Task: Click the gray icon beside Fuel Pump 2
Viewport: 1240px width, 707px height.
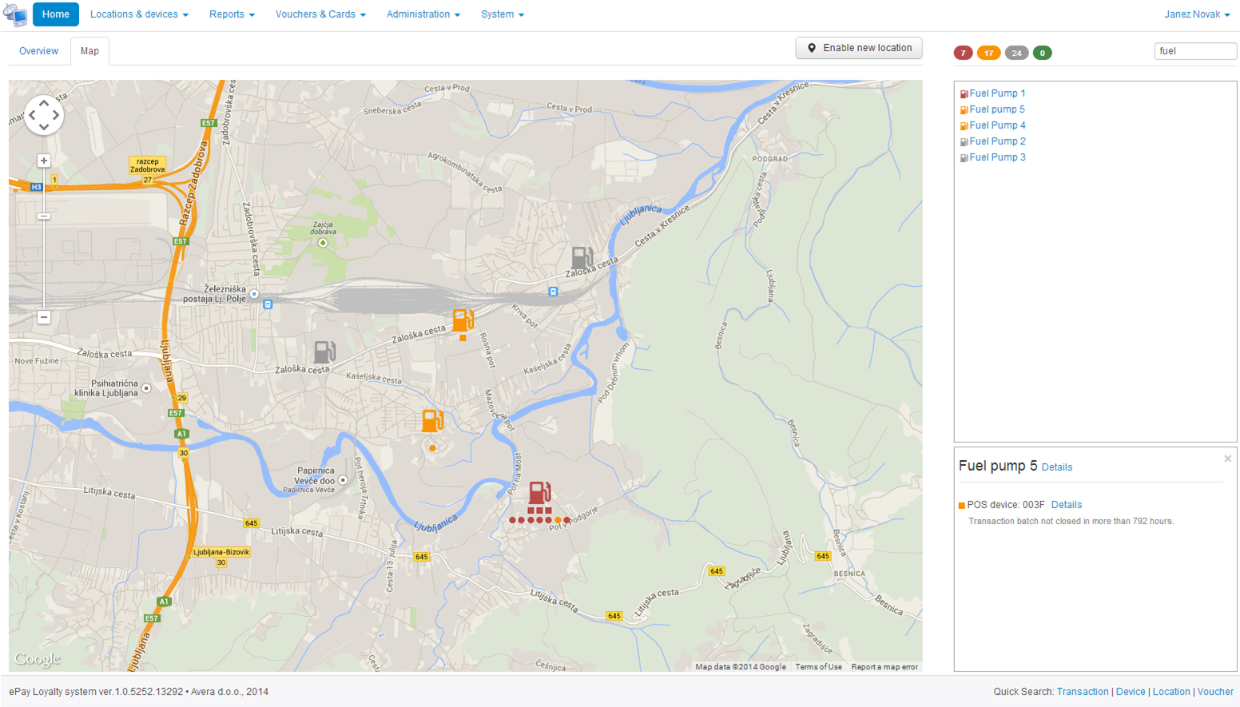Action: point(964,142)
